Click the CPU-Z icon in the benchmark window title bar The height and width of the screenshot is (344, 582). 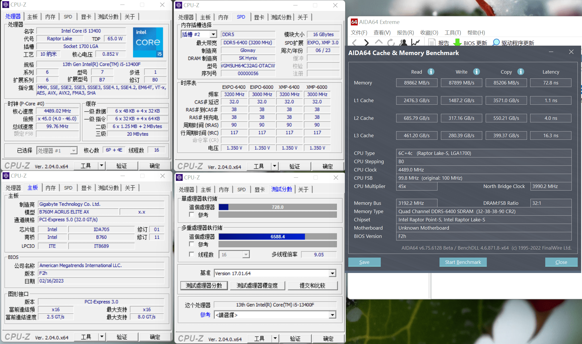tap(179, 177)
